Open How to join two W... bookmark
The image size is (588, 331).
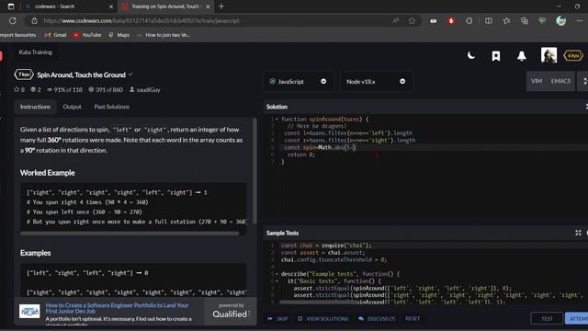click(x=164, y=35)
